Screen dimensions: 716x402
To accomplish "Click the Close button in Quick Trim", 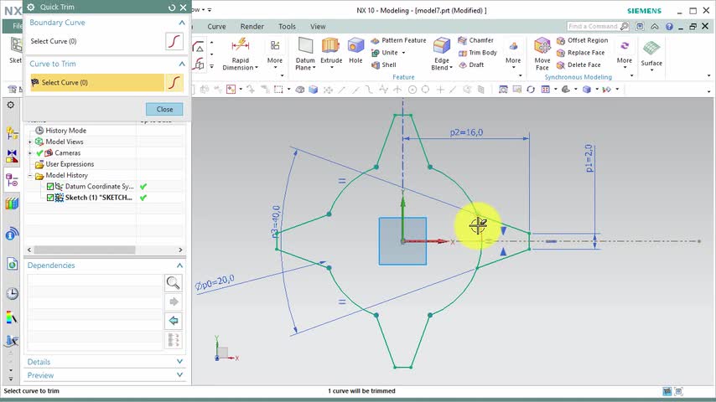I will 164,109.
